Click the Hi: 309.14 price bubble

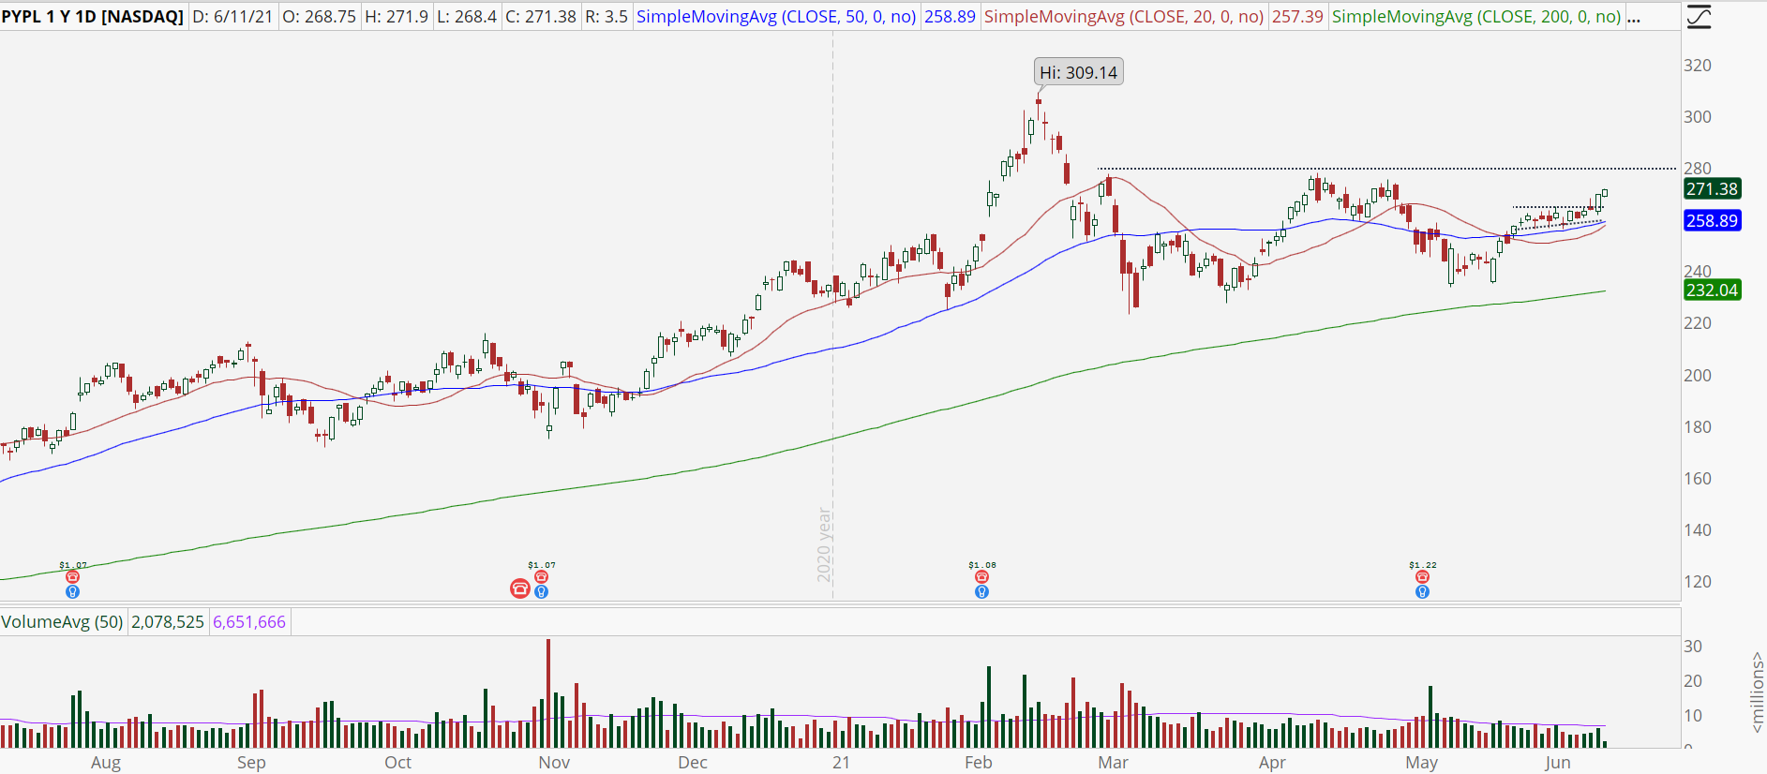pos(1079,72)
